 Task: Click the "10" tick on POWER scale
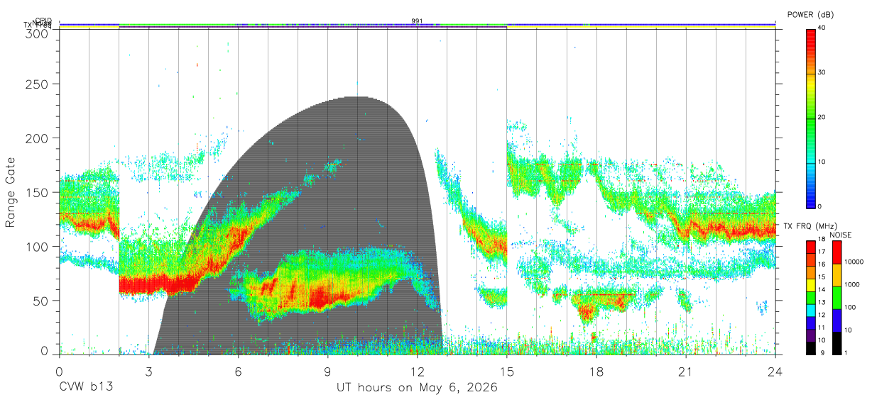pyautogui.click(x=822, y=162)
